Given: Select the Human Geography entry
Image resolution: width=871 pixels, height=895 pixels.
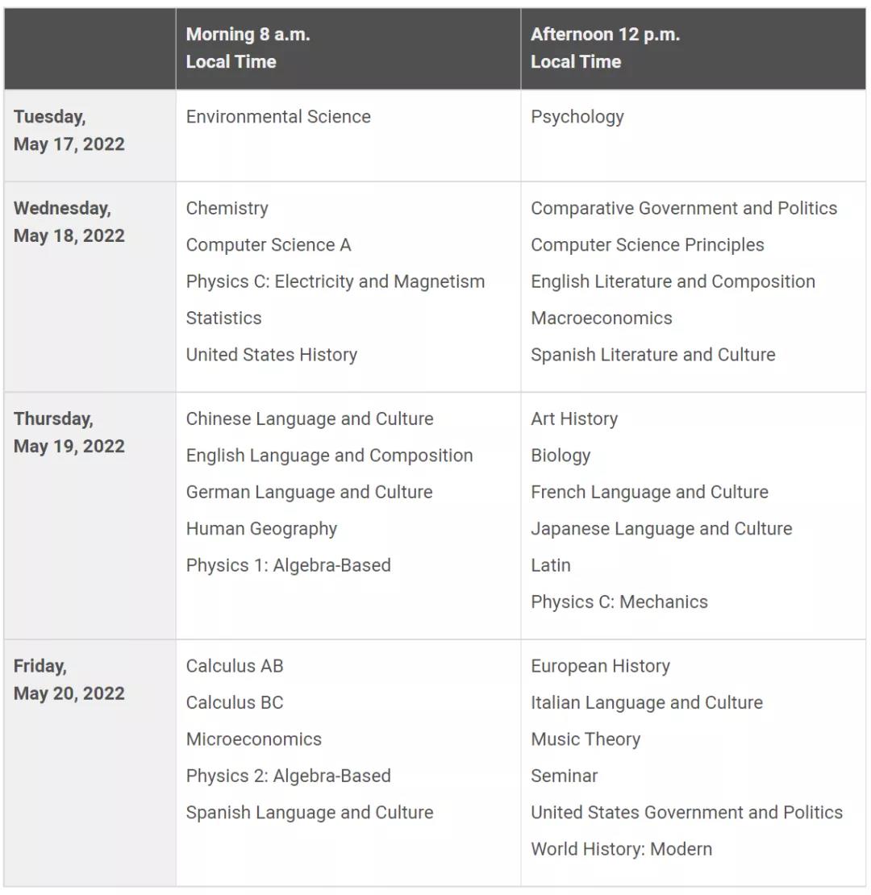Looking at the screenshot, I should click(261, 529).
